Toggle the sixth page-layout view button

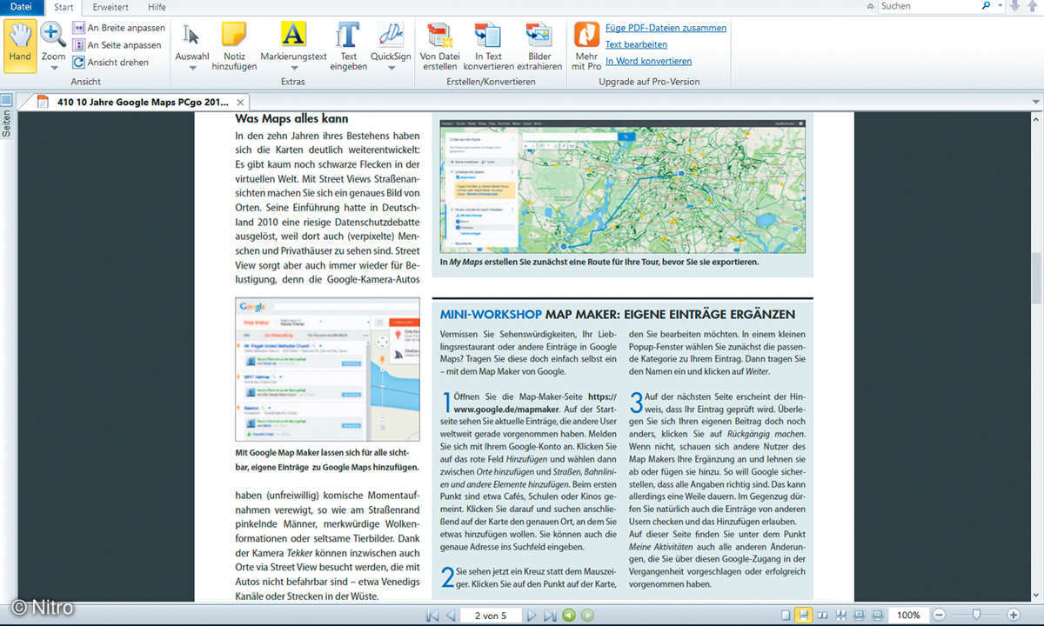click(877, 615)
